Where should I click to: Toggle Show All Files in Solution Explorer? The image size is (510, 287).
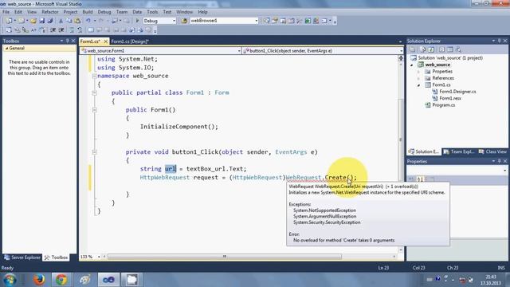[x=423, y=49]
